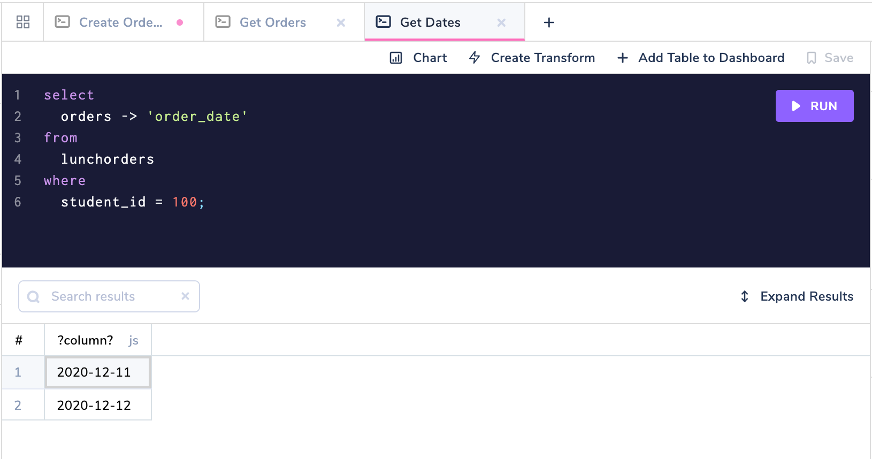Clear the search results field

coord(186,296)
